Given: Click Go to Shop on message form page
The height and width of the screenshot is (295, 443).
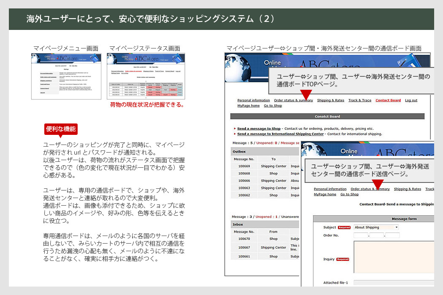Looking at the screenshot, I should [349, 194].
